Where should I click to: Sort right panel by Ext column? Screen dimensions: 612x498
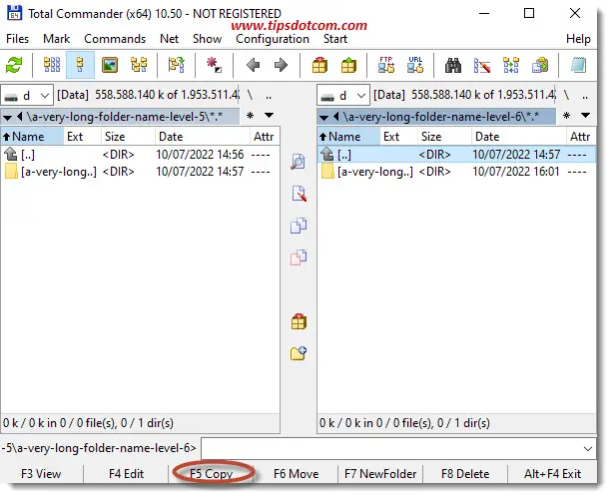pyautogui.click(x=399, y=137)
